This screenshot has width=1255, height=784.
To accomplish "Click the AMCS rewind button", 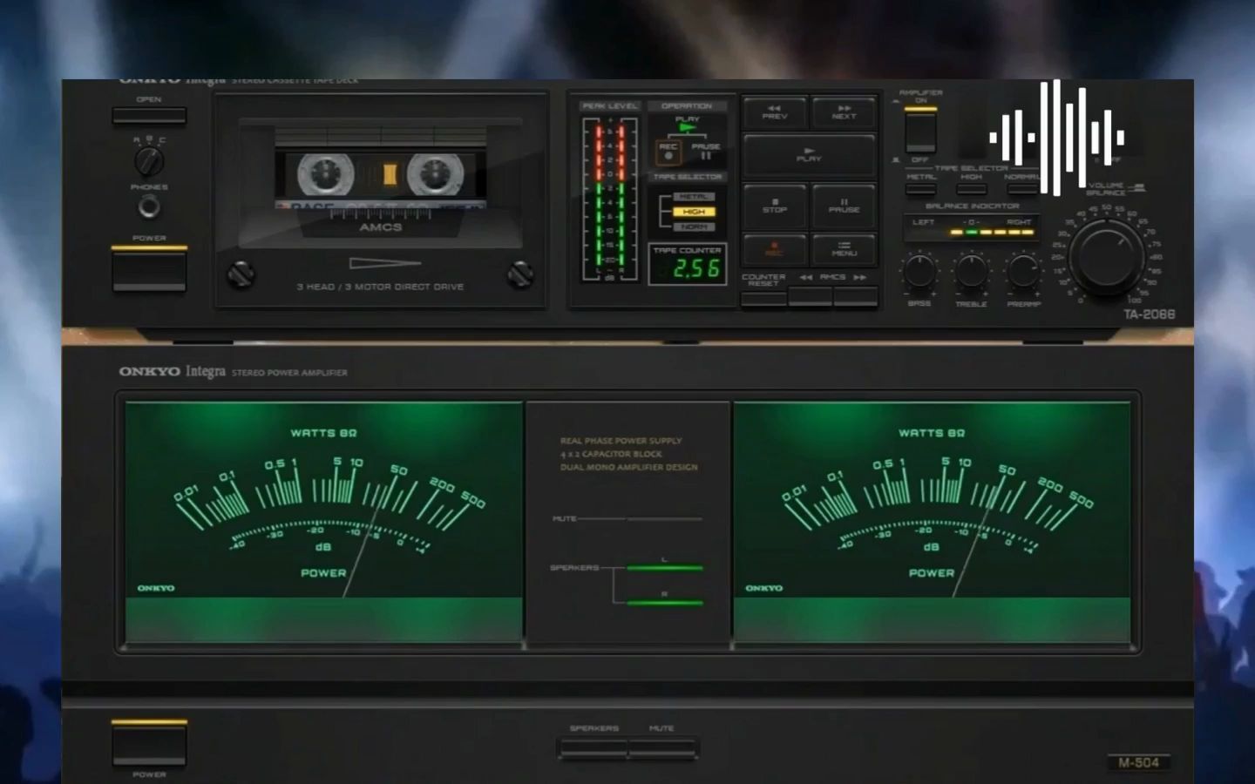I will click(810, 298).
